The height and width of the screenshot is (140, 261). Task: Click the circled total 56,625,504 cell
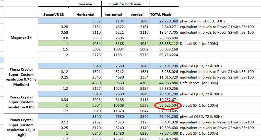(164, 105)
